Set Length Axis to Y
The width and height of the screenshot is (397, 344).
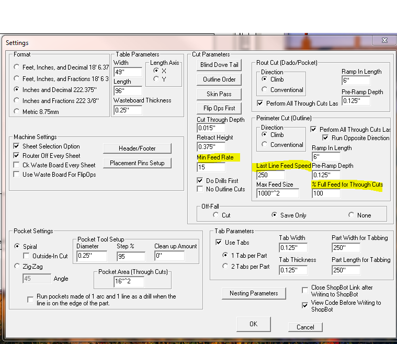pos(156,79)
